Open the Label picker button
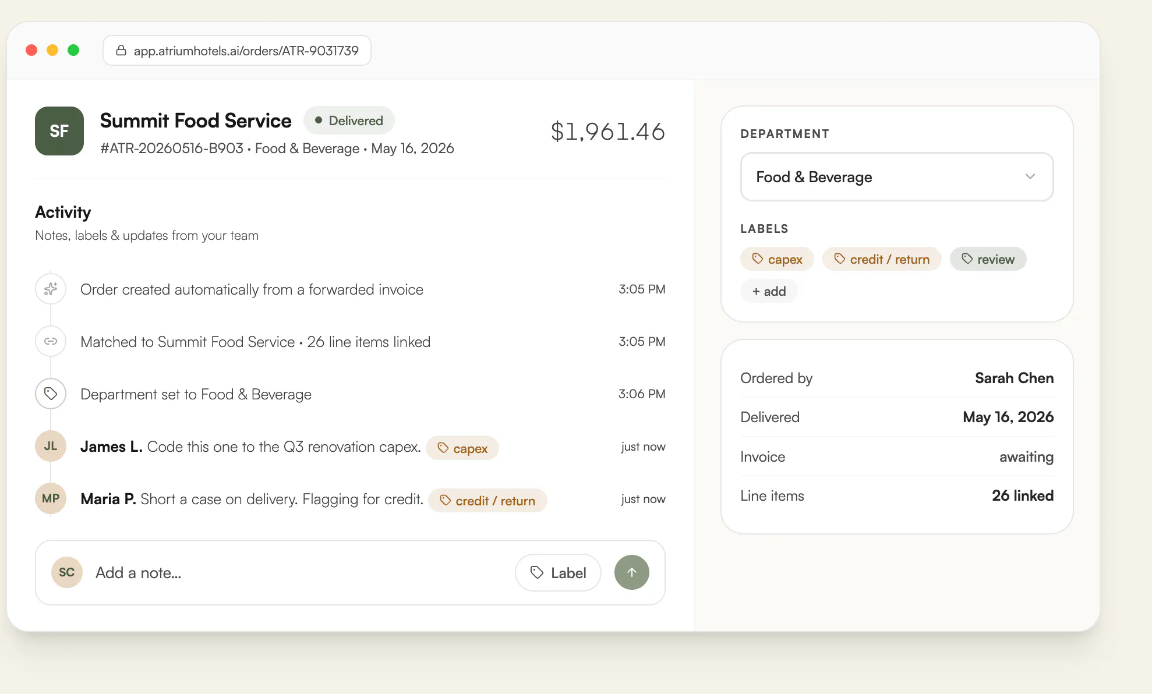Viewport: 1152px width, 694px height. click(558, 573)
